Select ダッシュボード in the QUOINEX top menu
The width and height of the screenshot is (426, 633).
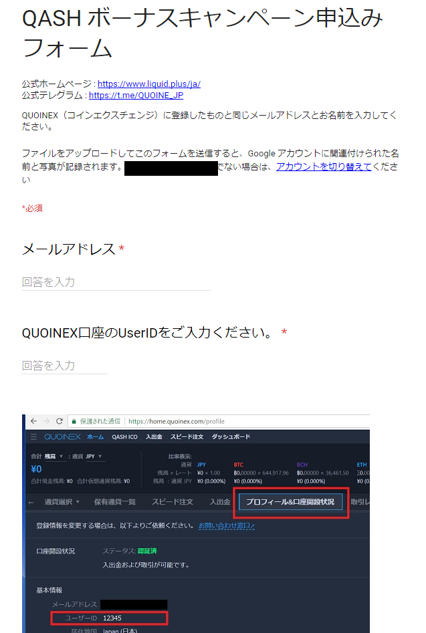pos(231,436)
